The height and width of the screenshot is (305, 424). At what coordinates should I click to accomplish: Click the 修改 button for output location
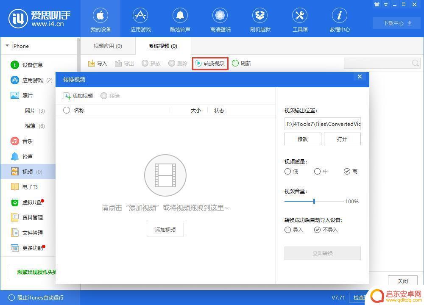[x=303, y=139]
